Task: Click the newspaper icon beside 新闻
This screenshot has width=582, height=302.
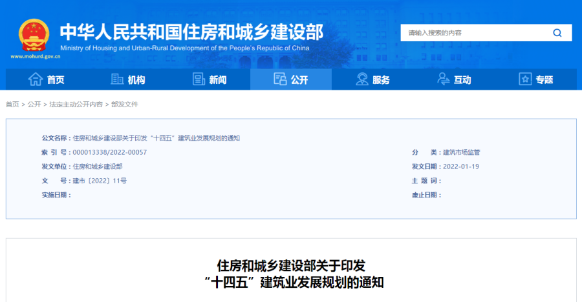Action: 199,79
